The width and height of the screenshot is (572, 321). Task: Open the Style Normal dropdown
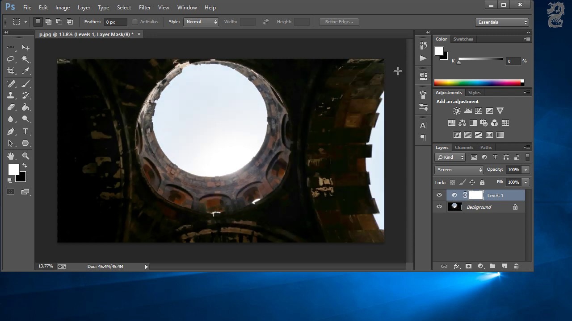[201, 22]
